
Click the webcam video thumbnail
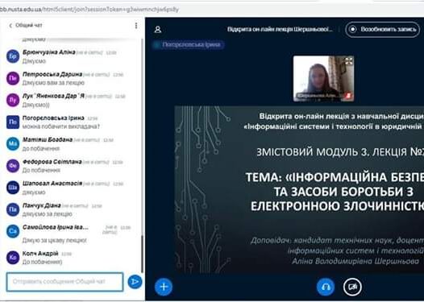[x=323, y=78]
